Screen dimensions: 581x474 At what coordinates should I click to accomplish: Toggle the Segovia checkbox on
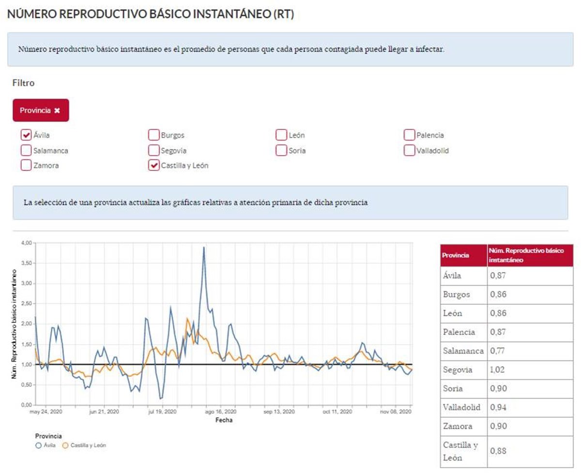[153, 150]
